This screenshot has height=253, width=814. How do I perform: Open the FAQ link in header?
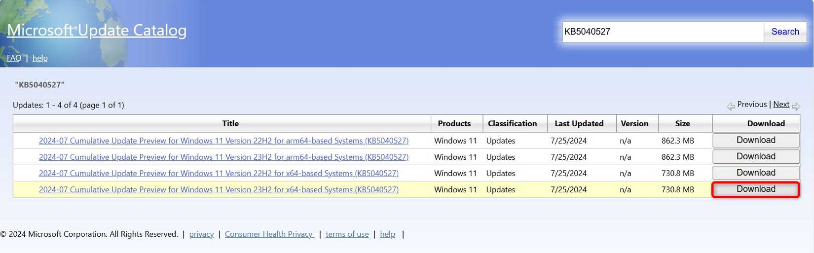tap(14, 58)
